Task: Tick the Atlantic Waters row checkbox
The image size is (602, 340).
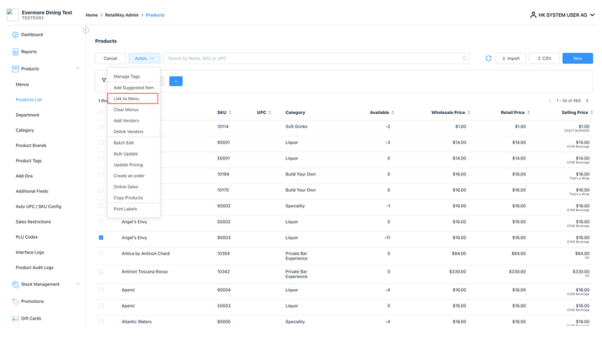Action: 101,322
